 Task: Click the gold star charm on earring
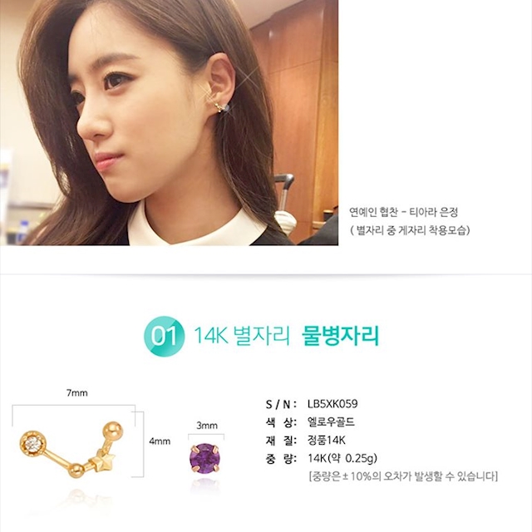tap(102, 461)
